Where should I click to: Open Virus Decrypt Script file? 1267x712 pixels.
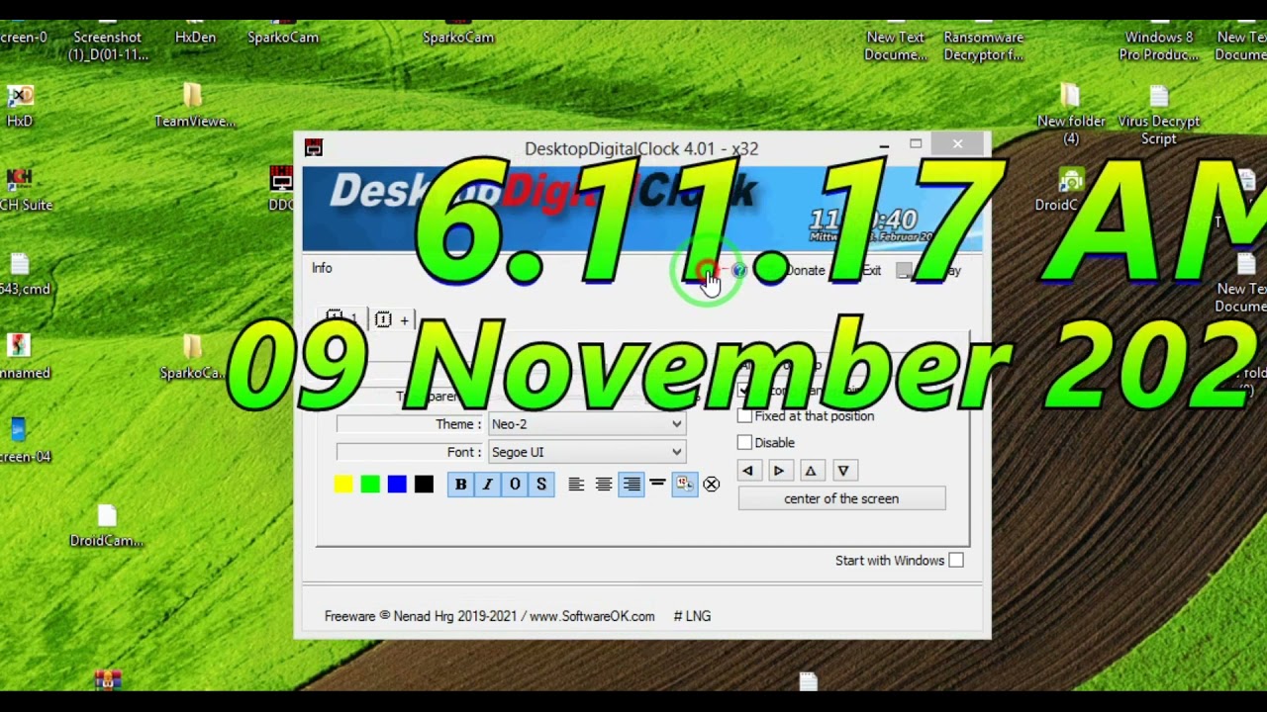[1159, 116]
